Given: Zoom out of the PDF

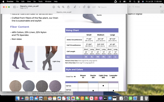Looking at the screenshot, I should (59, 7).
